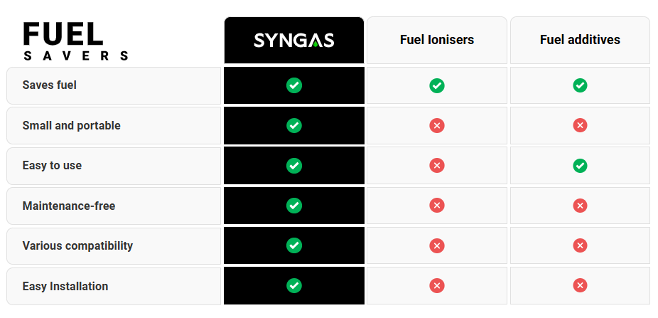Click the Syngas check for Maintenance-free
The width and height of the screenshot is (658, 318).
pos(294,206)
